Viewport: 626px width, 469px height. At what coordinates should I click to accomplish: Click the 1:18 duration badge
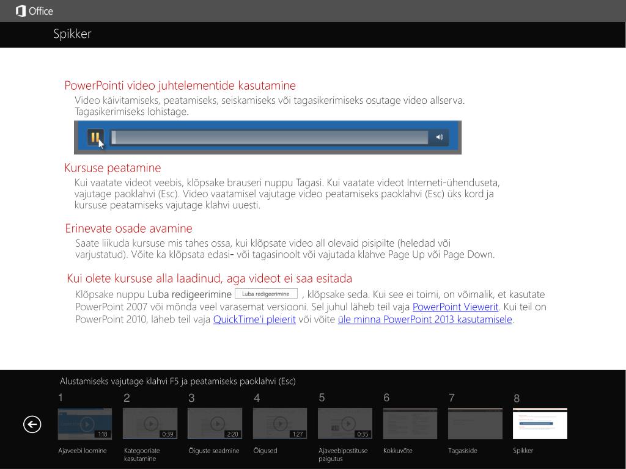click(x=103, y=434)
